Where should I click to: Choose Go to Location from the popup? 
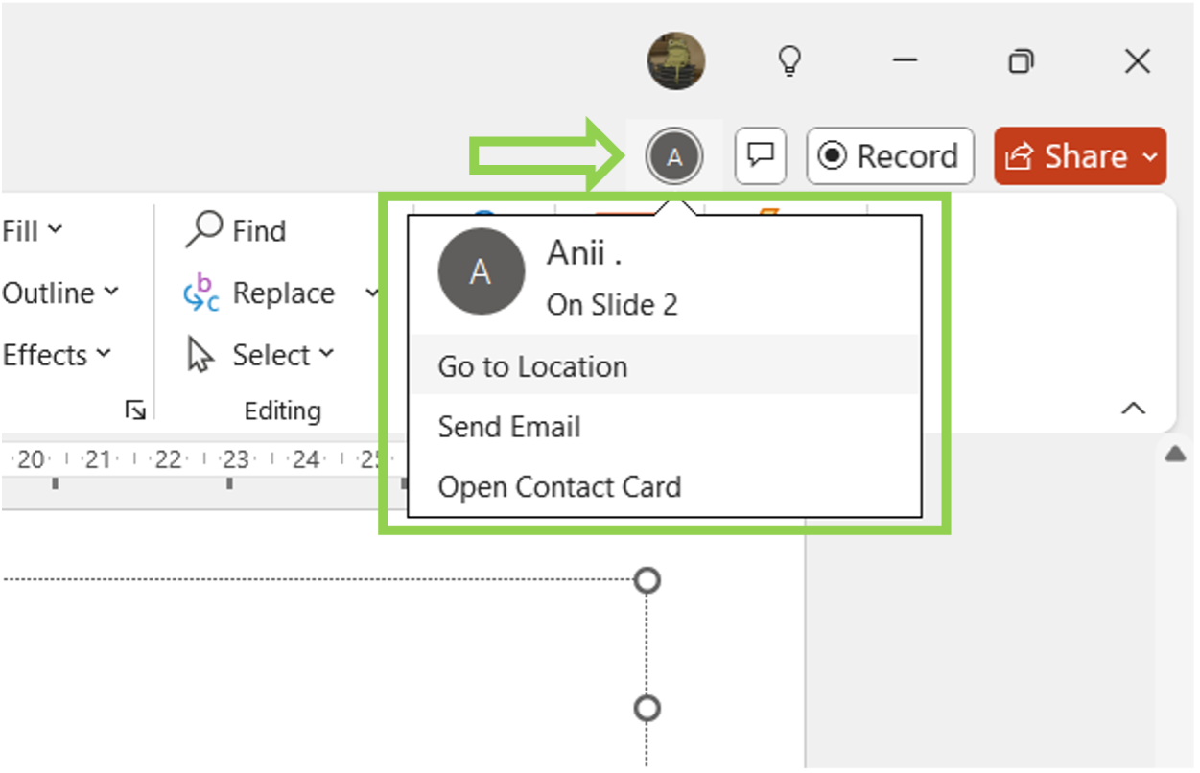tap(532, 365)
